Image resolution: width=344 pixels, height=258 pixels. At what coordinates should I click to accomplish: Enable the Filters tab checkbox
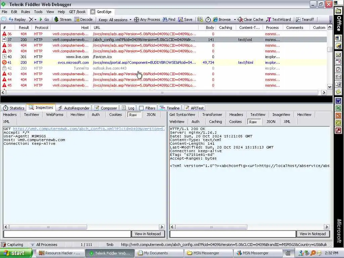(141, 108)
